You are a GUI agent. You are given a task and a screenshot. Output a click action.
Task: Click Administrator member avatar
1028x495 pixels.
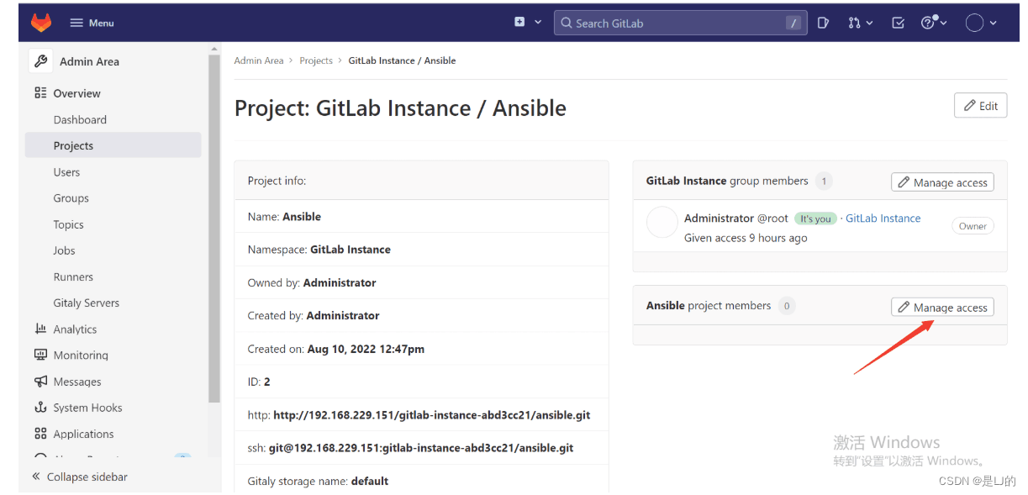(x=662, y=223)
